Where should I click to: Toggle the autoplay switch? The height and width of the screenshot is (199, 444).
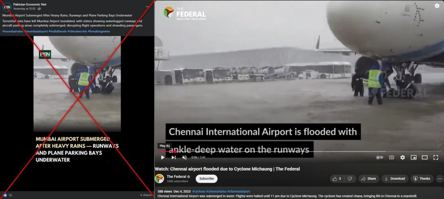coord(379,157)
